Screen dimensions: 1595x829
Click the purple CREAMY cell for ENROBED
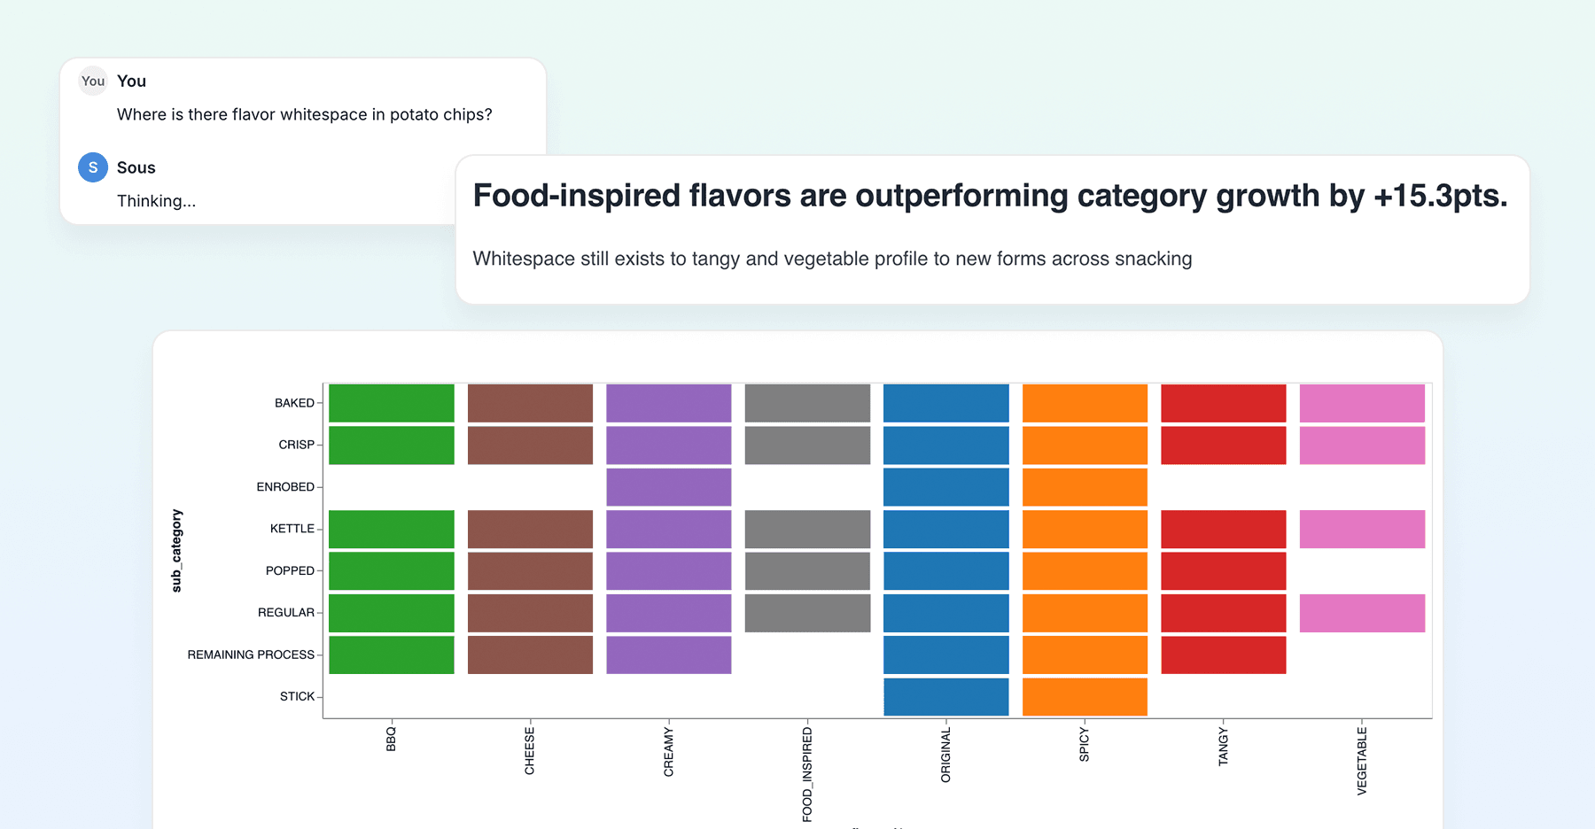point(668,486)
